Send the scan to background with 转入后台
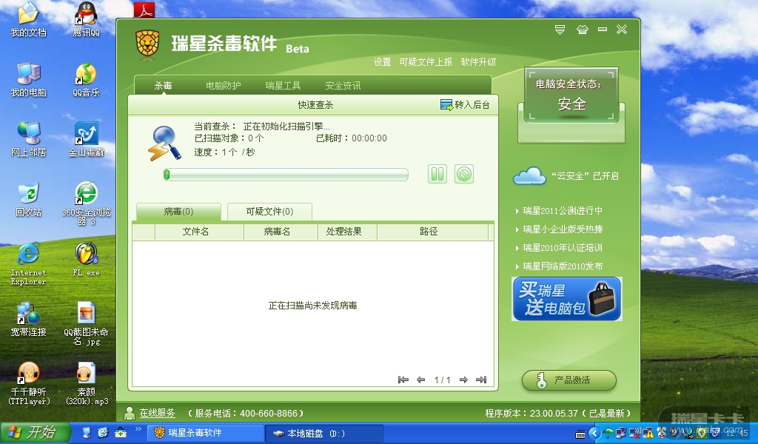The width and height of the screenshot is (758, 444). pyautogui.click(x=465, y=105)
